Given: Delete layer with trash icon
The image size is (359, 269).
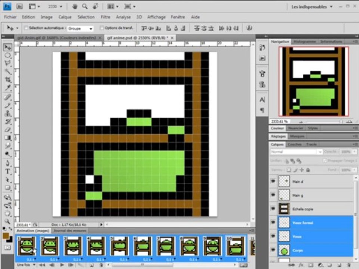Looking at the screenshot, I should [349, 265].
